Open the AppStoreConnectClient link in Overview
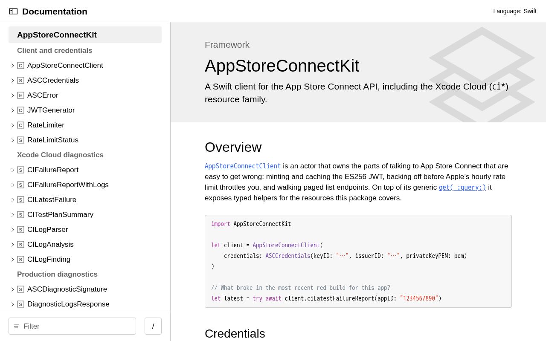The width and height of the screenshot is (546, 341). point(243,166)
